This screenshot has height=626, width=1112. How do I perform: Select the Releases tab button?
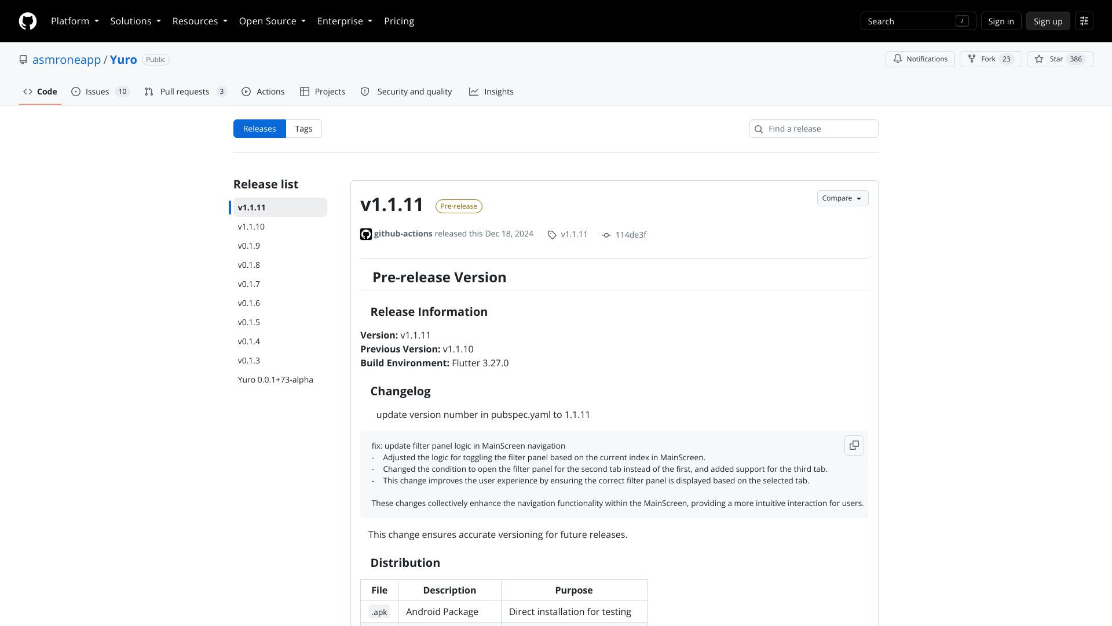pyautogui.click(x=259, y=129)
